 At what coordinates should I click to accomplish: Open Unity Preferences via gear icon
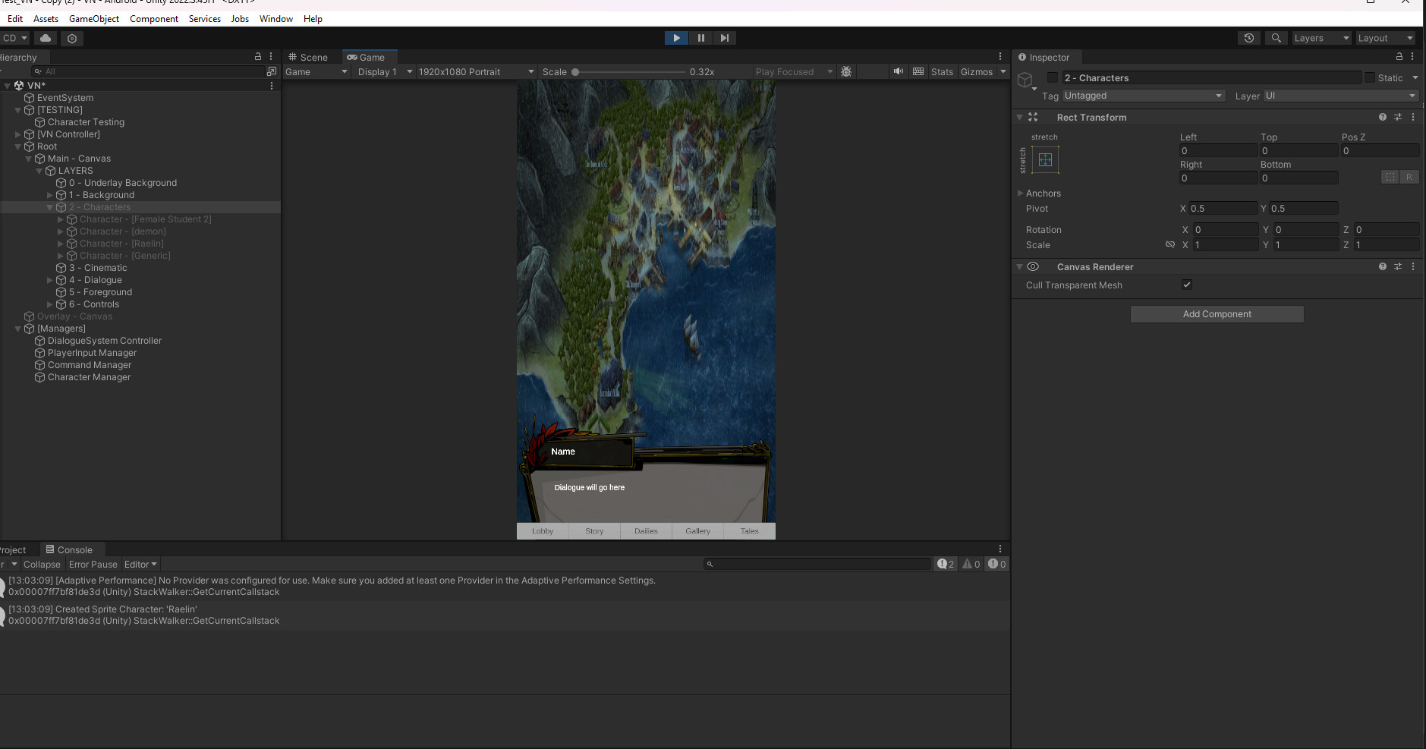point(71,38)
